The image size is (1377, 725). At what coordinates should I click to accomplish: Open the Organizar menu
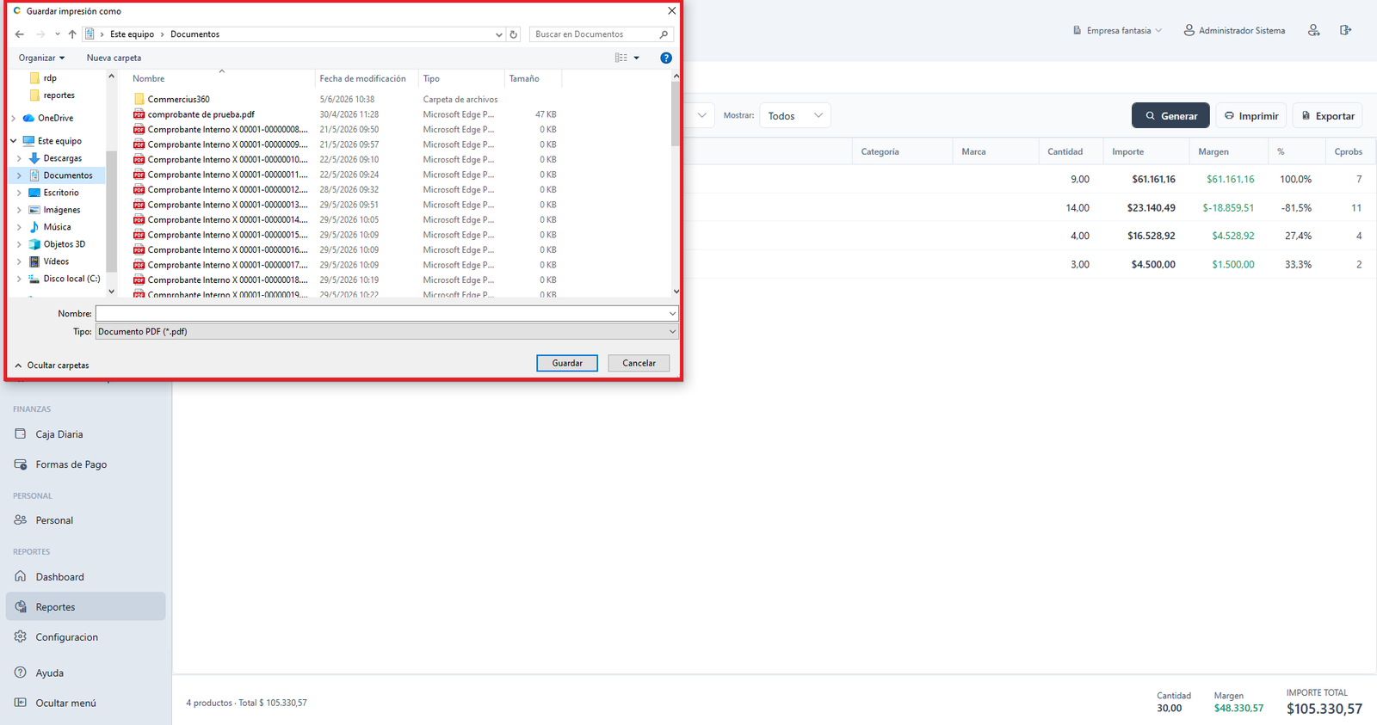coord(41,58)
